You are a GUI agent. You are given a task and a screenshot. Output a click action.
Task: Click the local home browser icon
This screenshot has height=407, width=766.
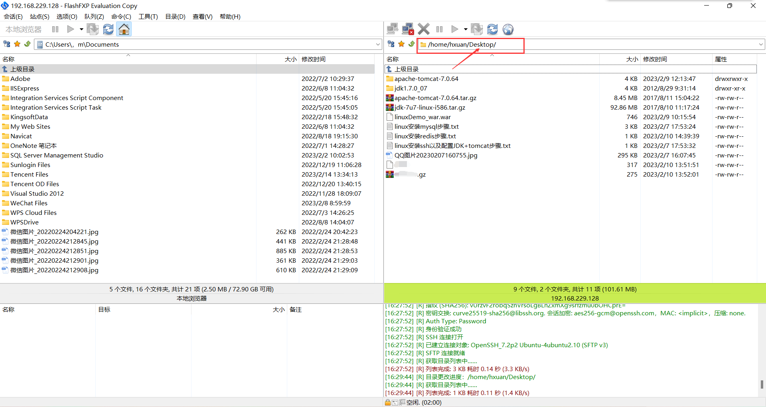(124, 29)
